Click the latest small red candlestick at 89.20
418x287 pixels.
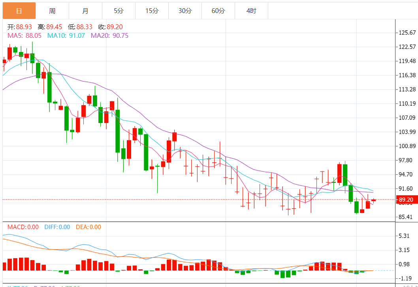tap(373, 200)
